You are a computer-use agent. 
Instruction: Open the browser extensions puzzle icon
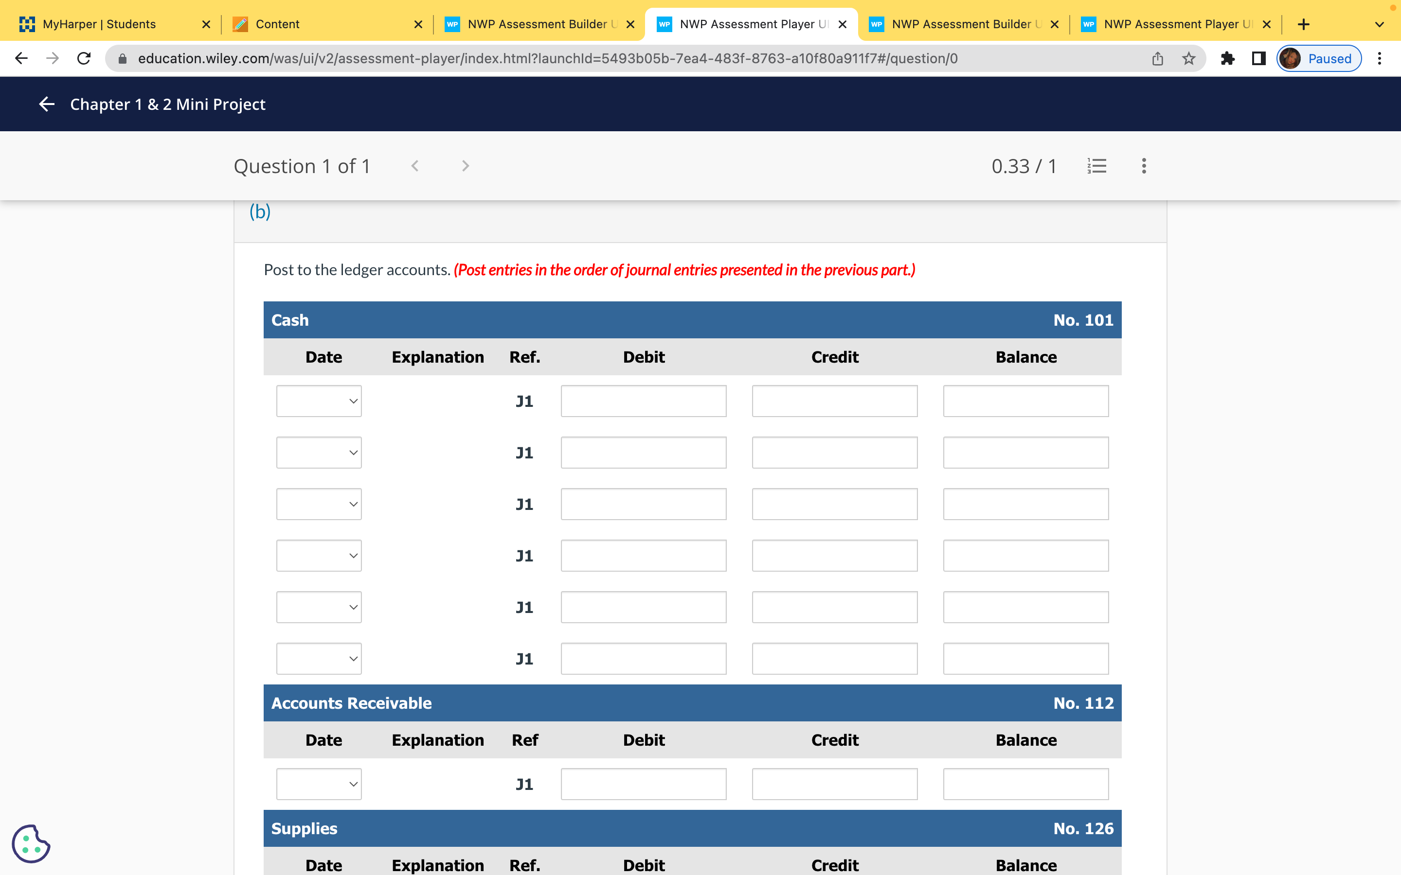point(1228,58)
